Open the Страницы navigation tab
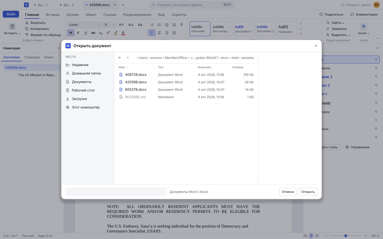 click(x=32, y=57)
